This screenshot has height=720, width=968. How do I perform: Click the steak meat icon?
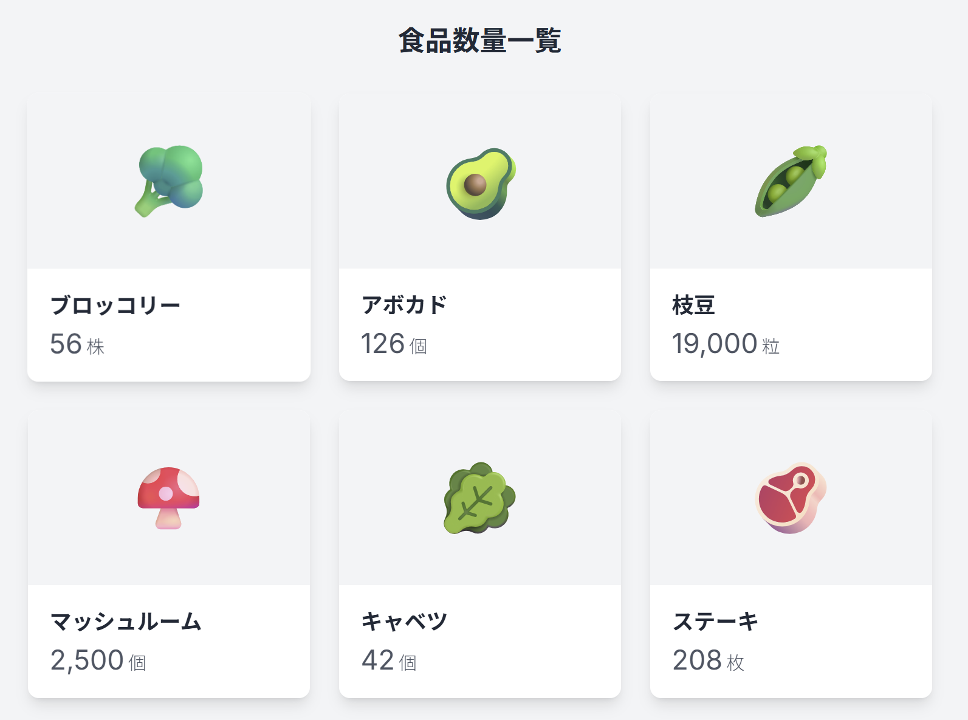[x=791, y=498]
